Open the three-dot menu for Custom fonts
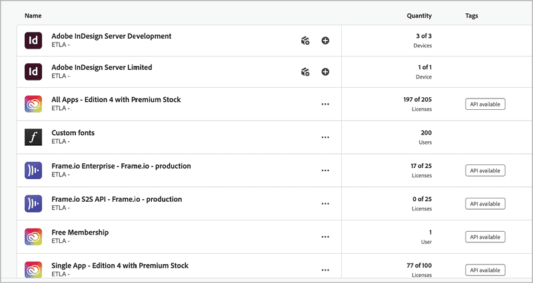The height and width of the screenshot is (283, 533). (325, 137)
